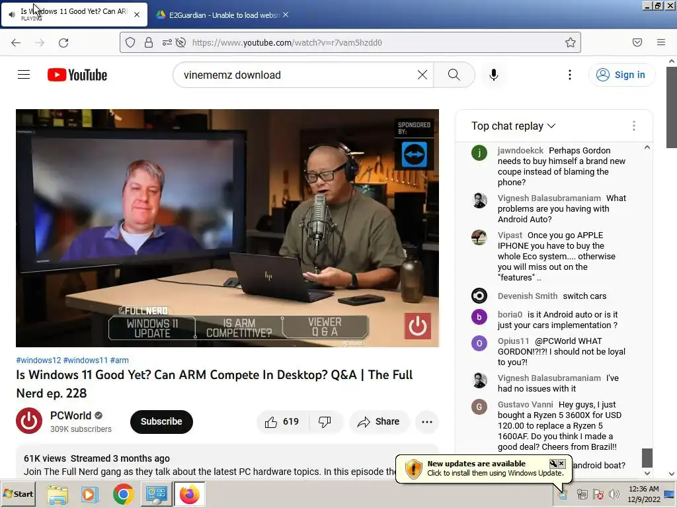677x508 pixels.
Task: Open Google Chrome from the taskbar
Action: [123, 494]
